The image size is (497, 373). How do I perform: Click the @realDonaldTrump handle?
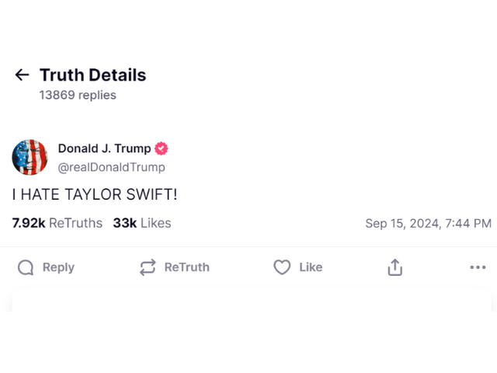(x=111, y=167)
